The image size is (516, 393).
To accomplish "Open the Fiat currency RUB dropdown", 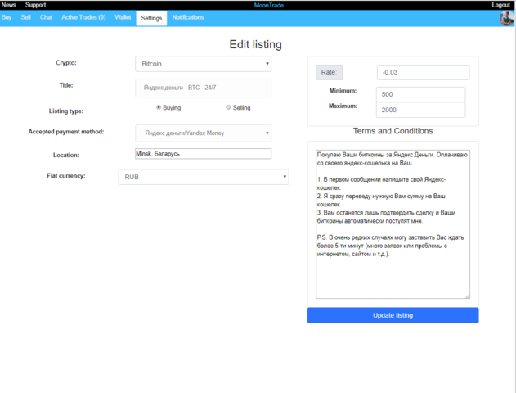I will [x=203, y=177].
